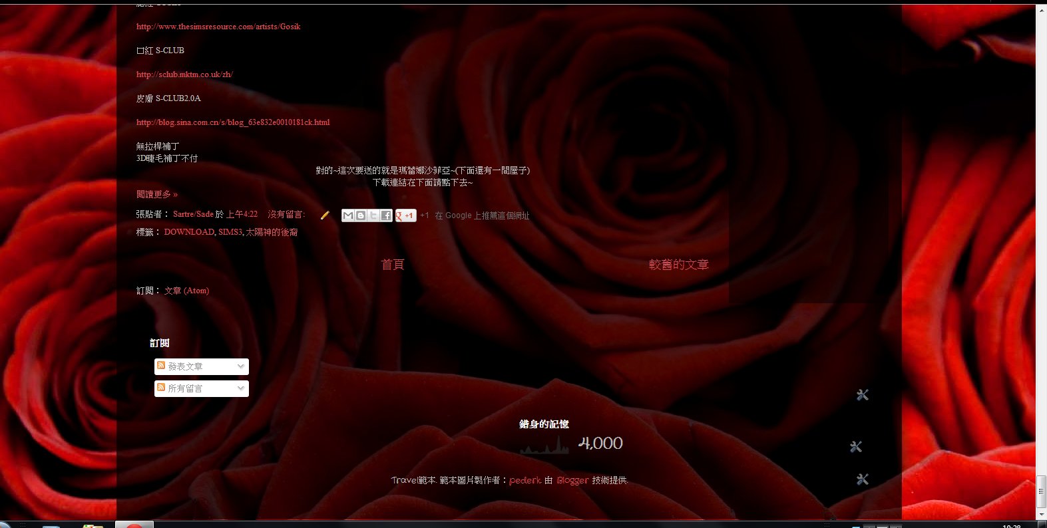Viewport: 1047px width, 528px height.
Task: Click the pederk template author link
Action: [x=525, y=480]
